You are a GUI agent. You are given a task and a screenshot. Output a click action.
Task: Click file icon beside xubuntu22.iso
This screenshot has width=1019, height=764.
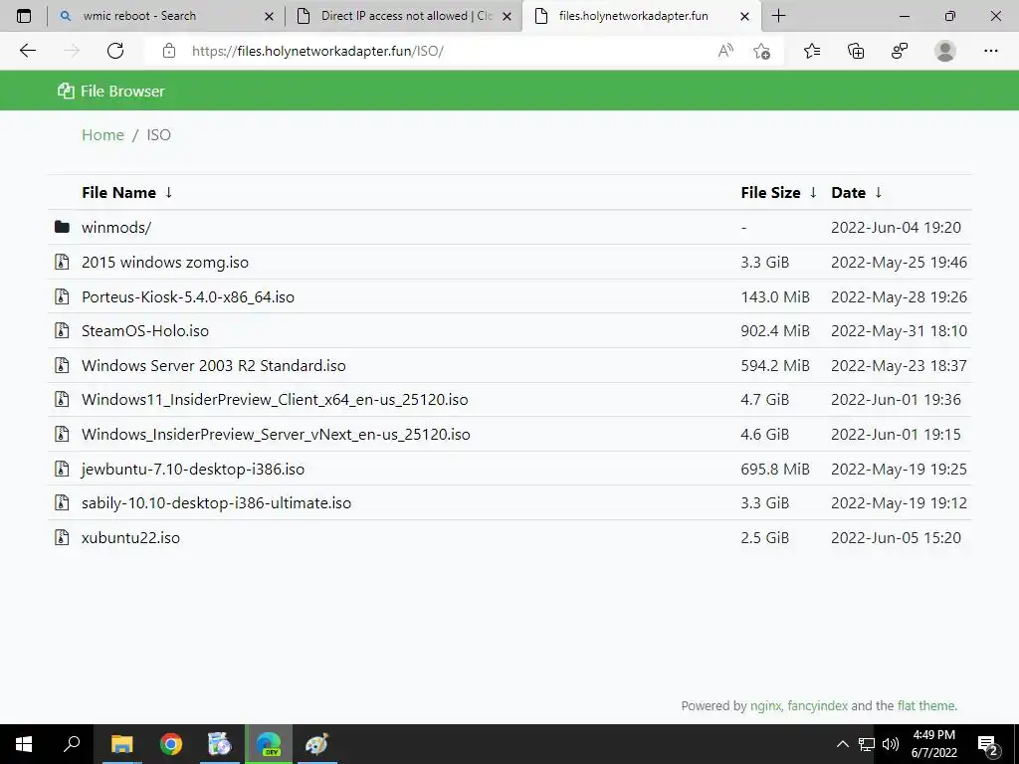[x=62, y=537]
